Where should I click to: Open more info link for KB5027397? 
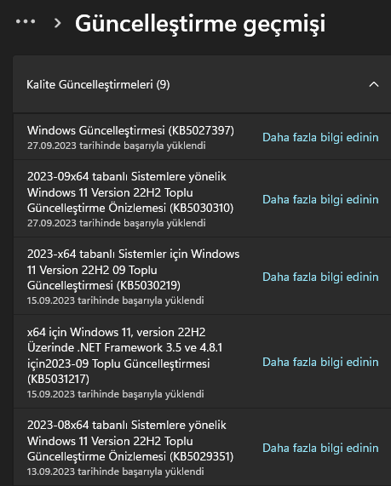(320, 137)
